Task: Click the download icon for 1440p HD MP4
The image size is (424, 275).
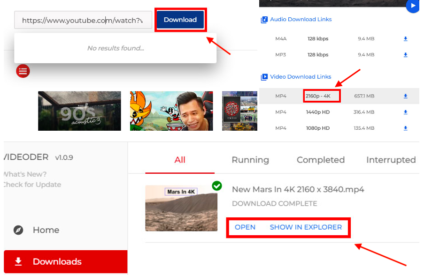Action: coord(405,112)
